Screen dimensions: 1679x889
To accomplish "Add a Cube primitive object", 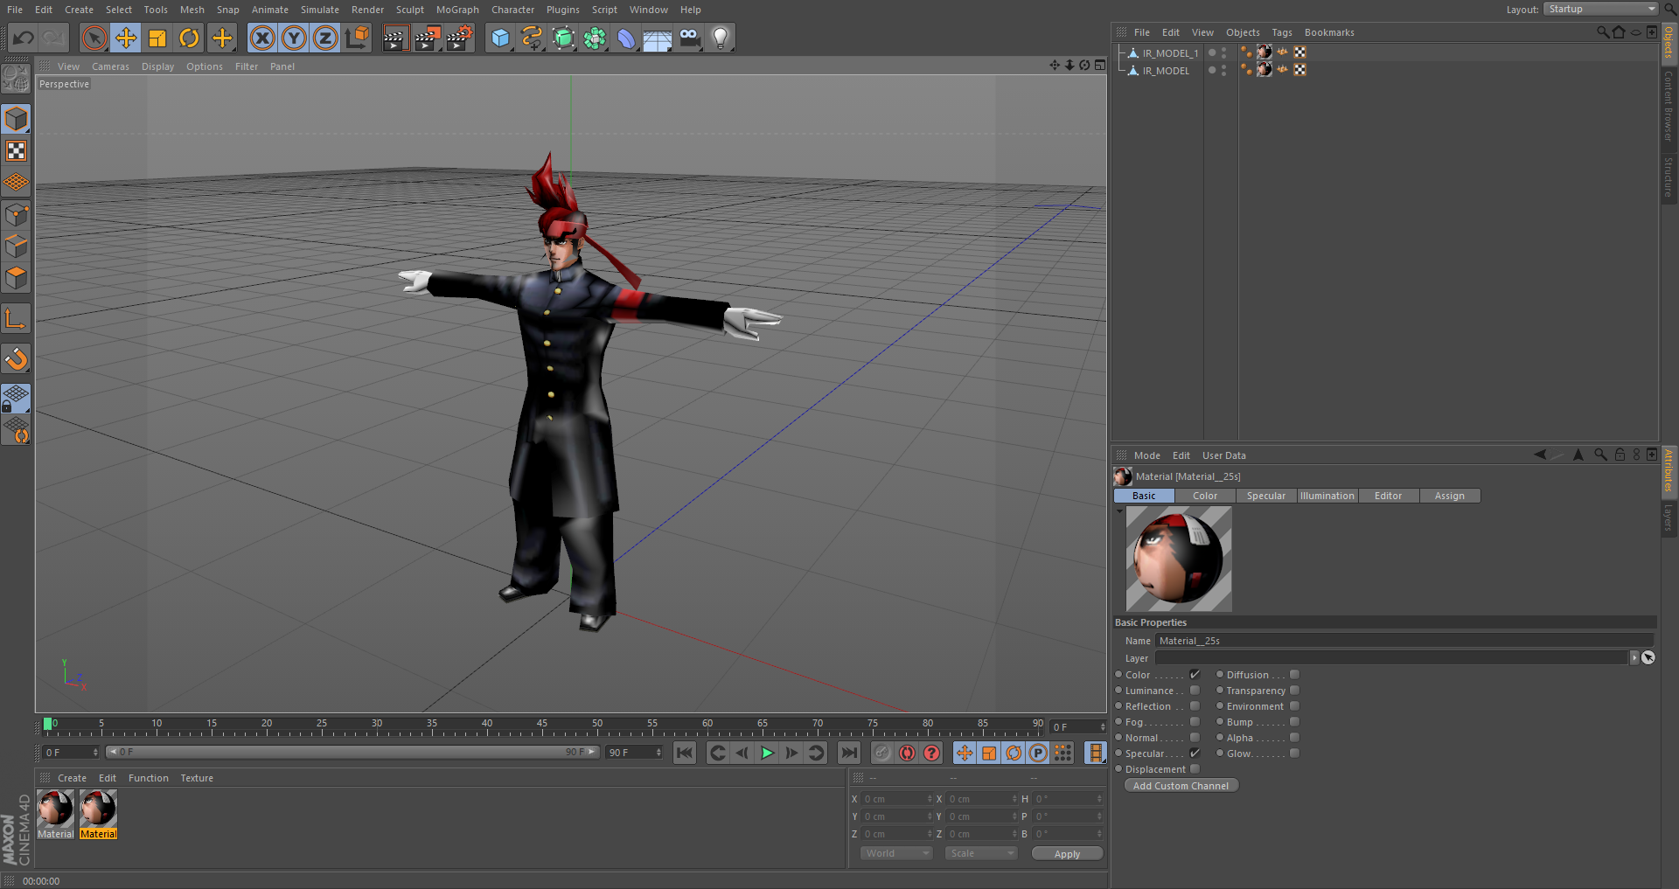I will click(500, 38).
